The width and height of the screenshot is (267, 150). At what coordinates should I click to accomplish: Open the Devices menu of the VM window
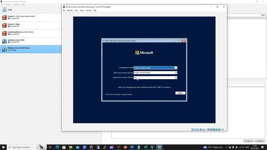88,10
